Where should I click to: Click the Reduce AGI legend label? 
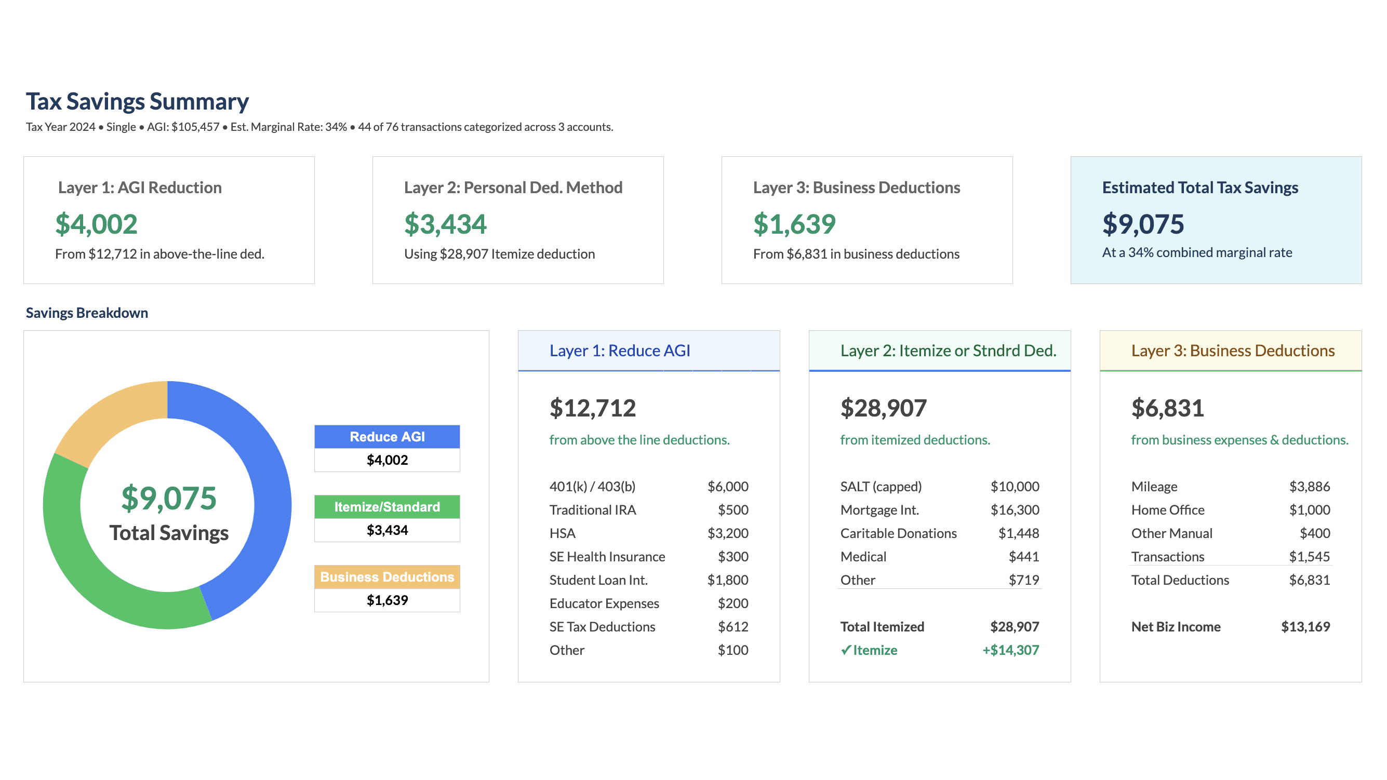tap(386, 437)
